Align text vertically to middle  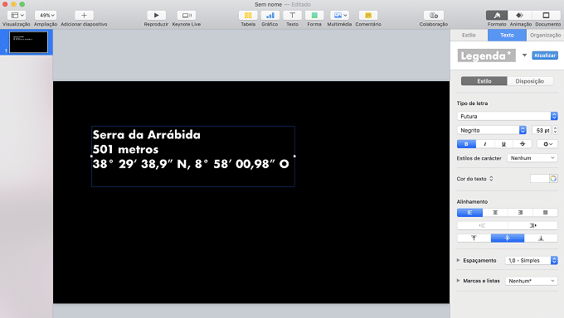pos(508,238)
